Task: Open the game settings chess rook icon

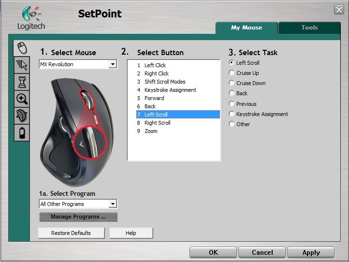Action: point(22,82)
